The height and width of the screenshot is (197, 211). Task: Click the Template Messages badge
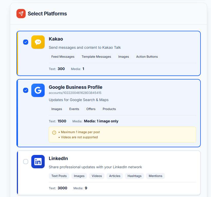(96, 56)
